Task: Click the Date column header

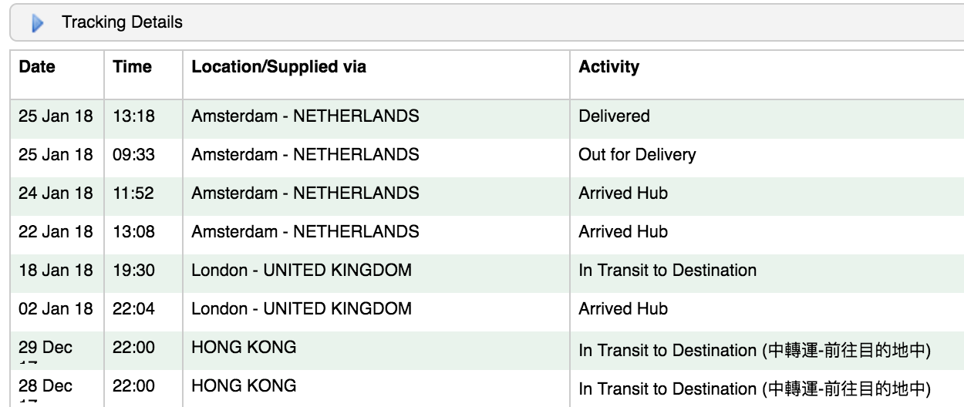Action: 37,67
